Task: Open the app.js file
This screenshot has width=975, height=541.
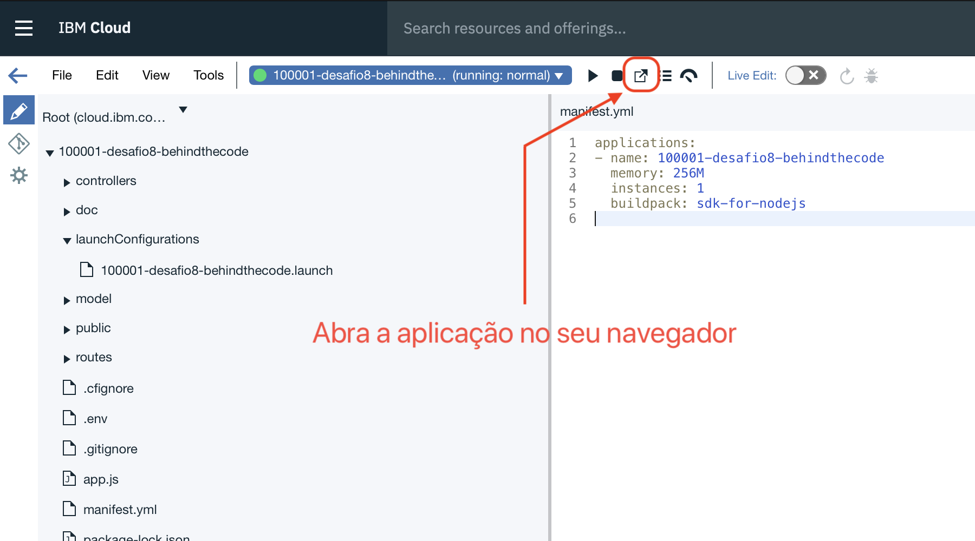Action: pos(101,479)
